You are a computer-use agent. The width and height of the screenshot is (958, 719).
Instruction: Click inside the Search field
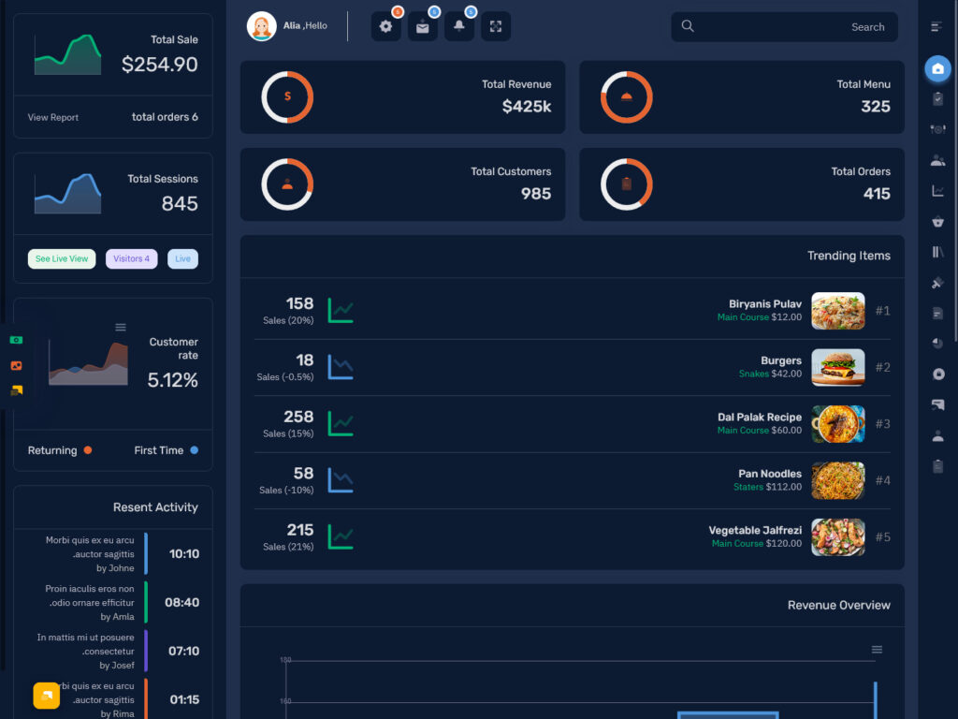coord(784,27)
